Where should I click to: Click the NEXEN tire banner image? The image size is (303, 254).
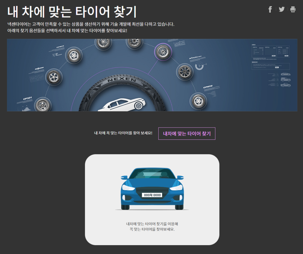coord(152,75)
